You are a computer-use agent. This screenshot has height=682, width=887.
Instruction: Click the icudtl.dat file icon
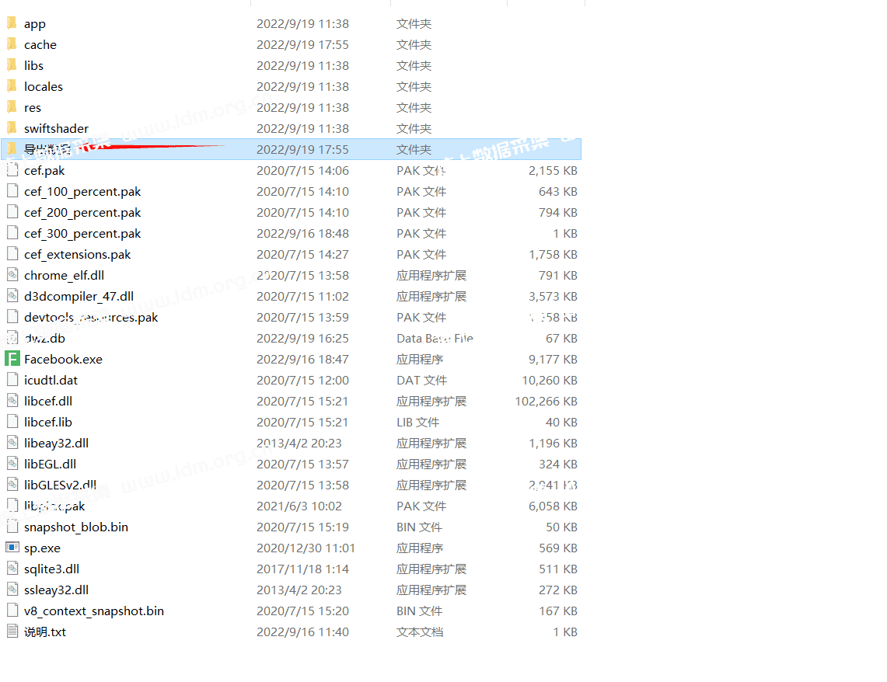point(12,380)
